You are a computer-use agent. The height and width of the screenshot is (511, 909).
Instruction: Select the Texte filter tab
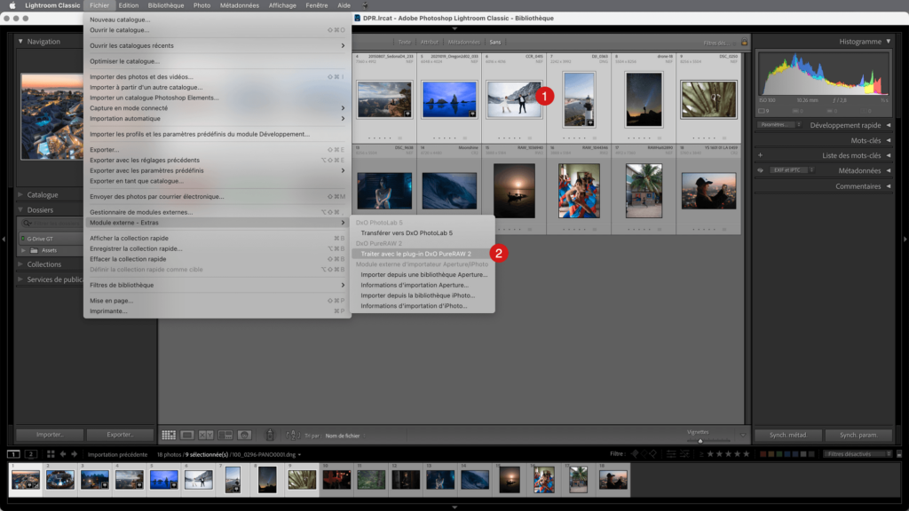404,42
